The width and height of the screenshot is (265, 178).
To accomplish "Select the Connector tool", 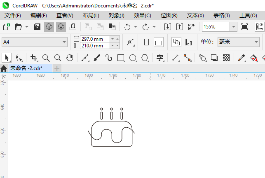I will (187, 58).
